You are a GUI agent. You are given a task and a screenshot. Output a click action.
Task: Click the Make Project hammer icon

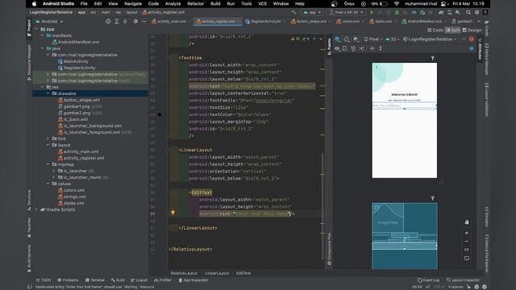pyautogui.click(x=293, y=12)
